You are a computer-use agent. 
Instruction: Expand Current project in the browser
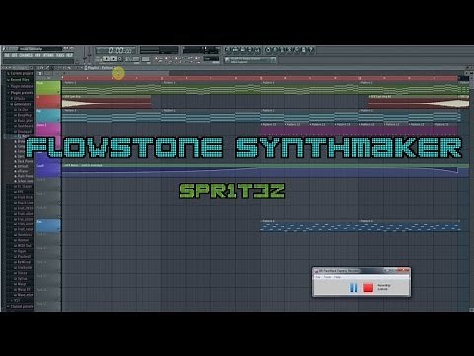20,73
